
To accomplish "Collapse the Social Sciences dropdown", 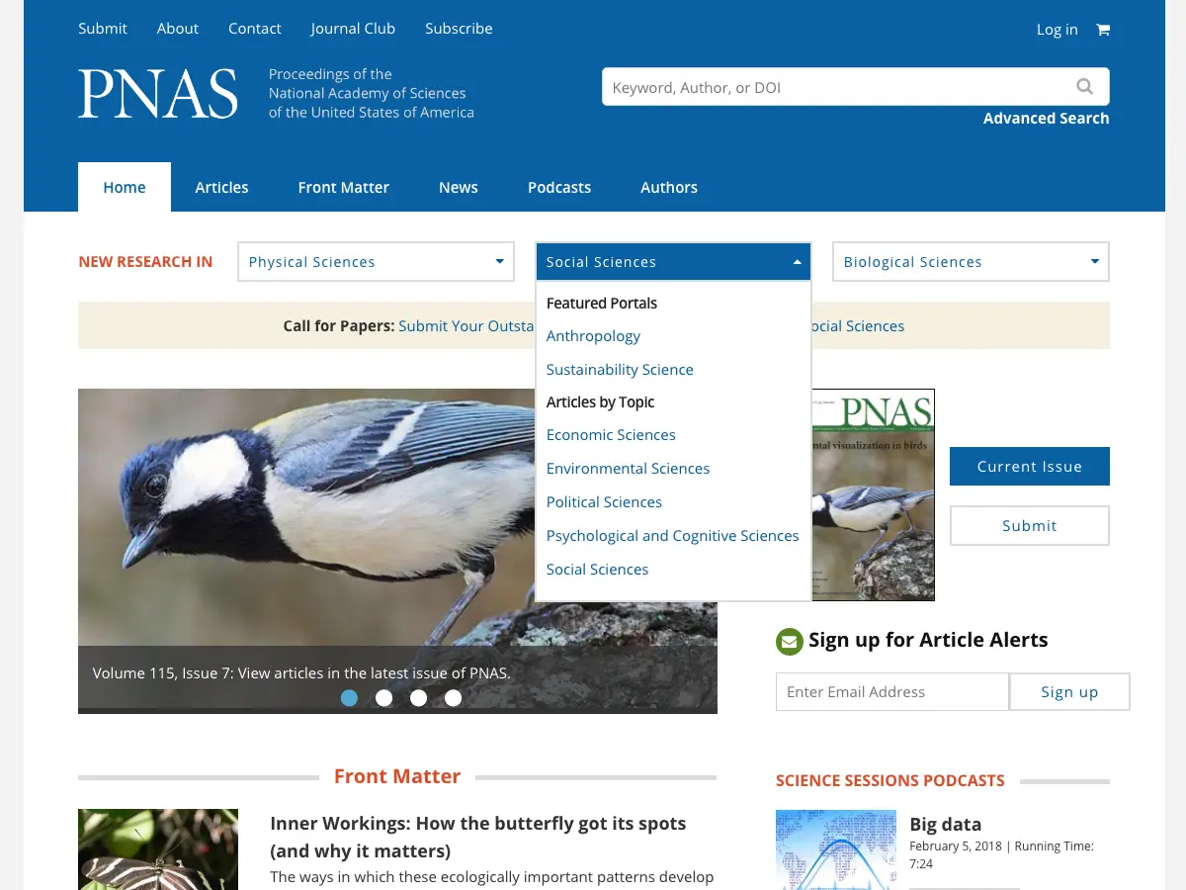I will pos(673,262).
